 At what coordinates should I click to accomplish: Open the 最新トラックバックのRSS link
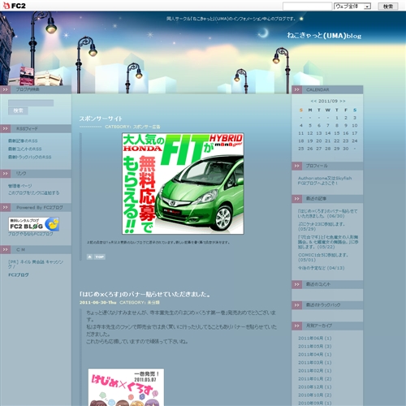click(x=30, y=157)
